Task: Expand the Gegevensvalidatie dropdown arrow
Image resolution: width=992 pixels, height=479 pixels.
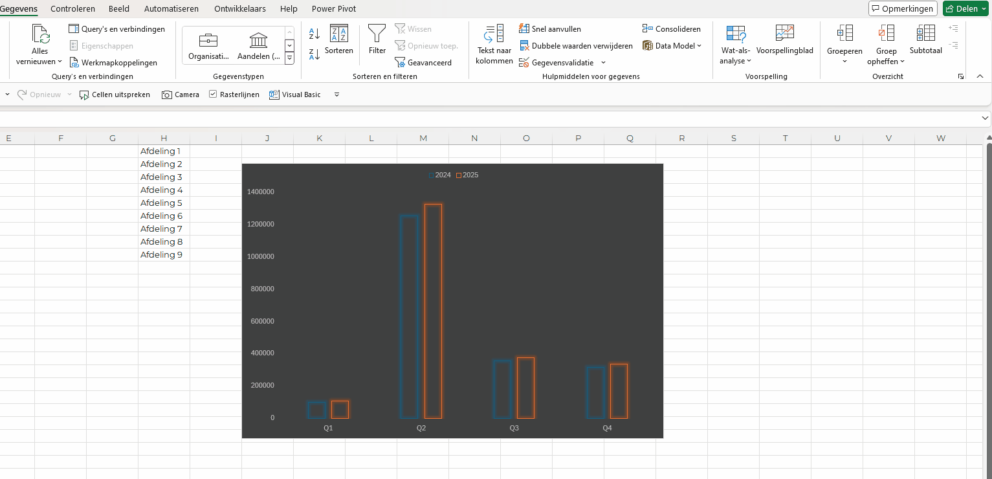Action: point(603,63)
